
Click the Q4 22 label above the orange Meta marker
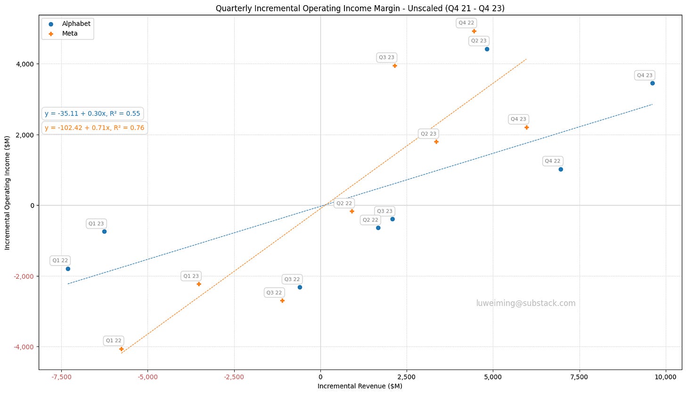466,23
